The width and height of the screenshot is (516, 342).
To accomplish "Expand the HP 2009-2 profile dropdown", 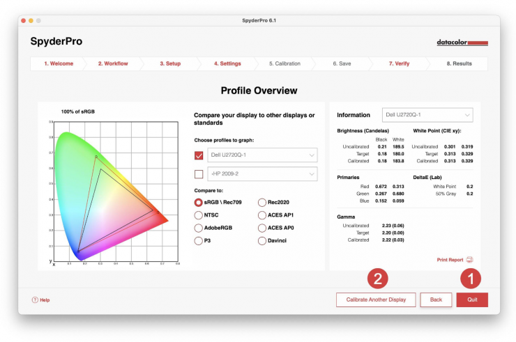I will 263,174.
